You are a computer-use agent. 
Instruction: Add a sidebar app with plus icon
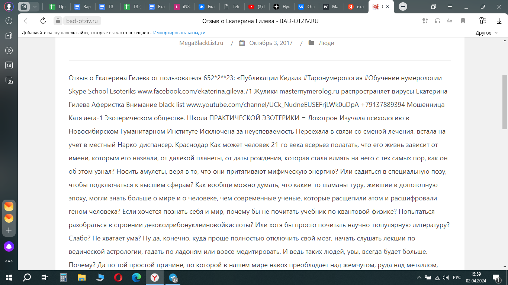[x=9, y=230]
